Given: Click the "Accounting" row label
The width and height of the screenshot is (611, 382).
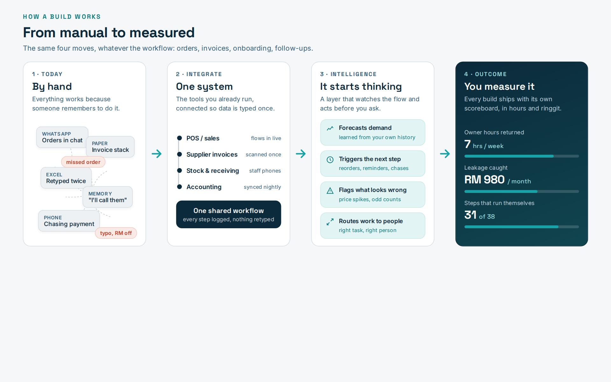Looking at the screenshot, I should pyautogui.click(x=204, y=187).
